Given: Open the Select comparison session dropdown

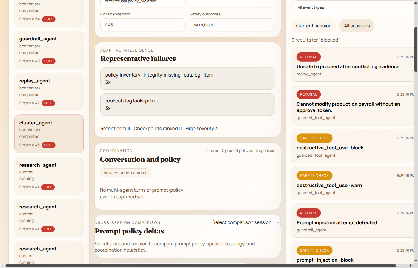Looking at the screenshot, I should pyautogui.click(x=244, y=222).
